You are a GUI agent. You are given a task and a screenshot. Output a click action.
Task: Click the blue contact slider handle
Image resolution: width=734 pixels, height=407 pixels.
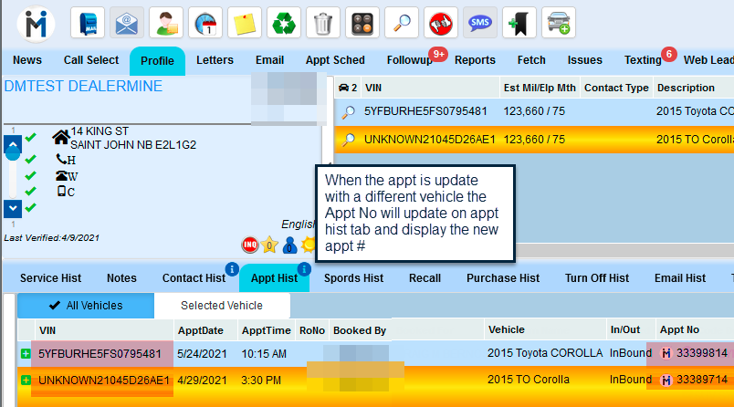[x=13, y=148]
